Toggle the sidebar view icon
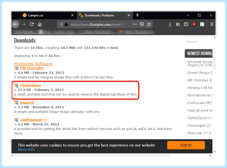The width and height of the screenshot is (227, 168). pos(186,24)
